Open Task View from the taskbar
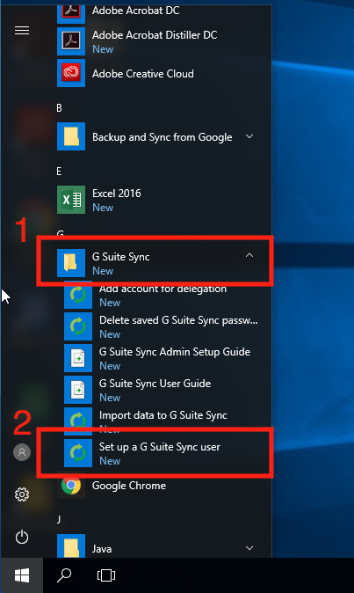 (106, 575)
